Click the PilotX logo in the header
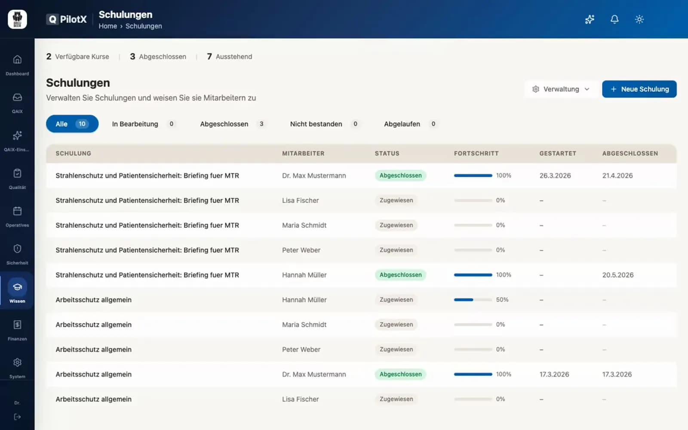This screenshot has height=430, width=688. tap(67, 19)
